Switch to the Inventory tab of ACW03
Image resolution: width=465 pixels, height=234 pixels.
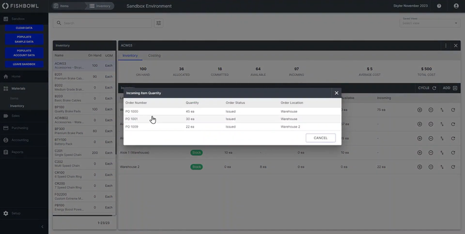coord(130,55)
